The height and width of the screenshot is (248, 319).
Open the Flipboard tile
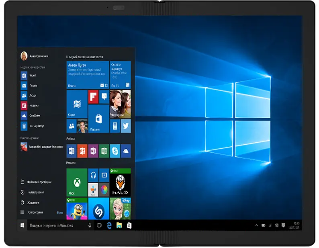tap(93, 97)
